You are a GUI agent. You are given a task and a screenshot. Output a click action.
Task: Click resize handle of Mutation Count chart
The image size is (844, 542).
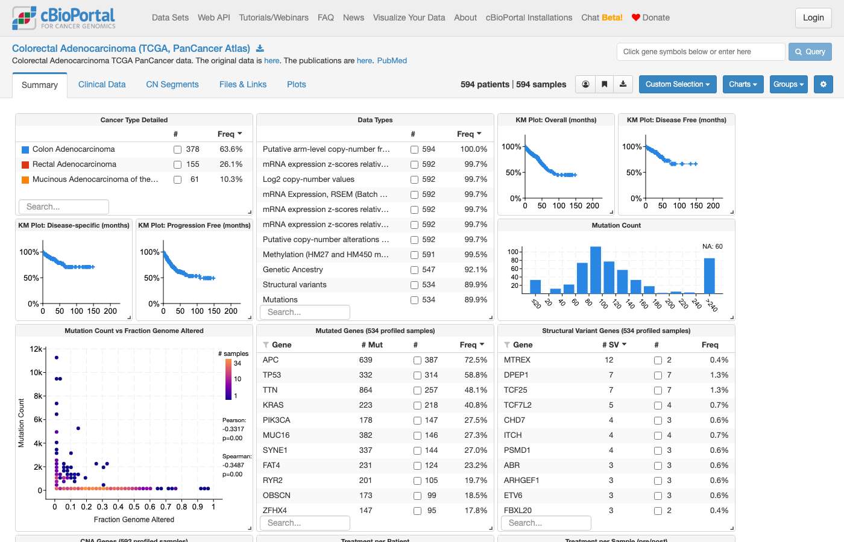coord(732,317)
